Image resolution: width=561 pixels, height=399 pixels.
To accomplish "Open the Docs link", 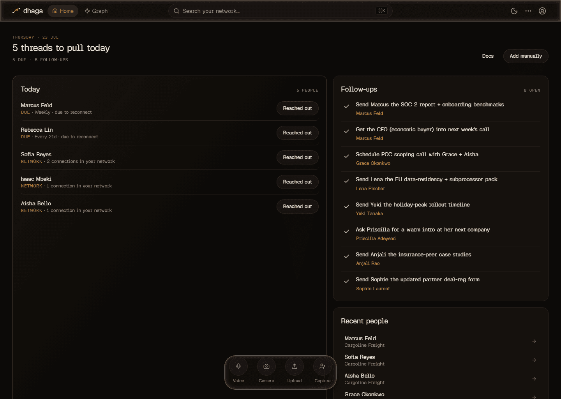I will pos(488,56).
